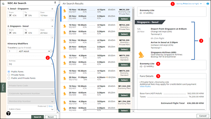Select the ₩1,044,200 Economy Flexi fare
The width and height of the screenshot is (211, 119).
pyautogui.click(x=124, y=95)
